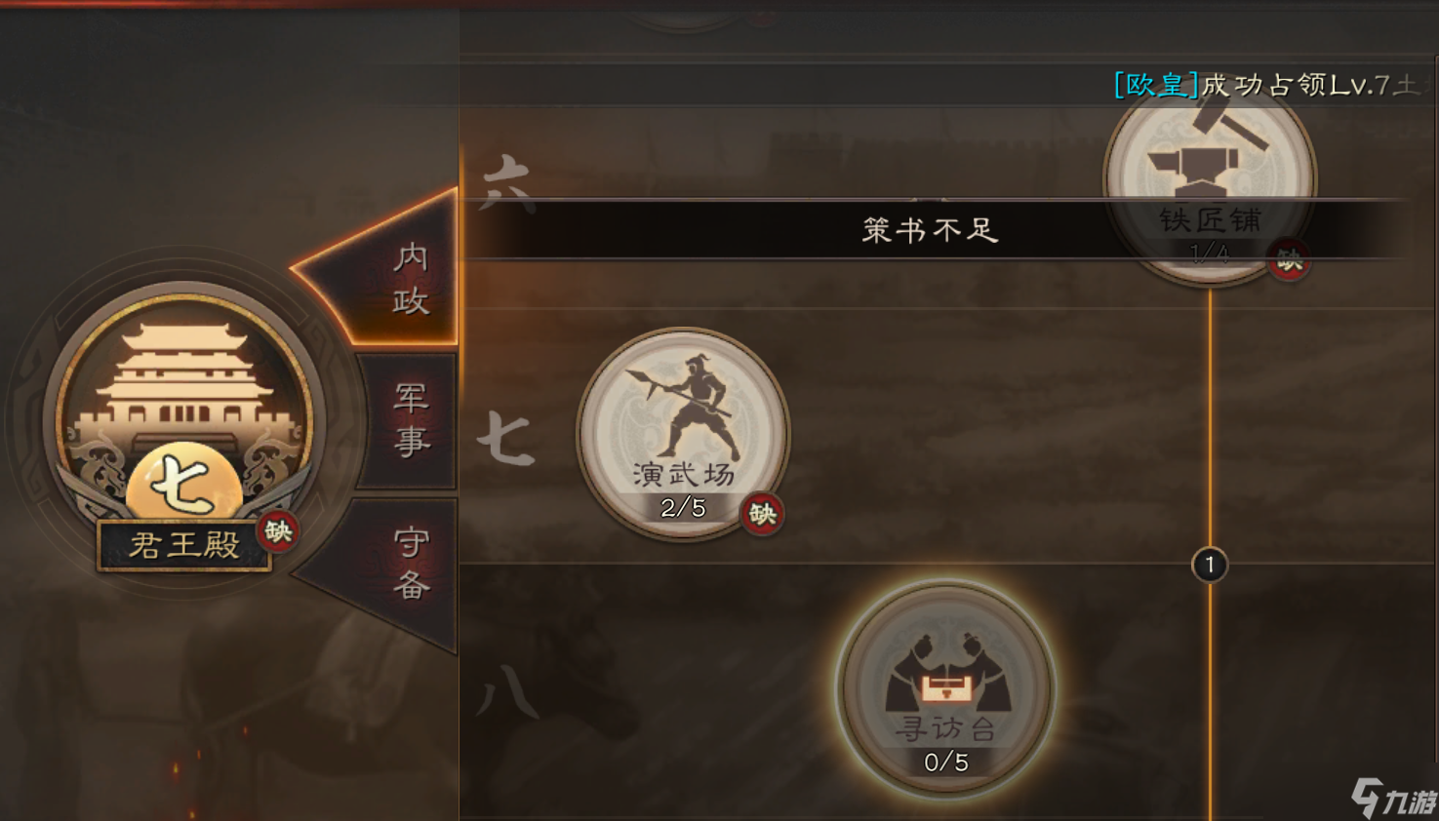
Task: Switch to the 军事 tab
Action: pyautogui.click(x=411, y=420)
